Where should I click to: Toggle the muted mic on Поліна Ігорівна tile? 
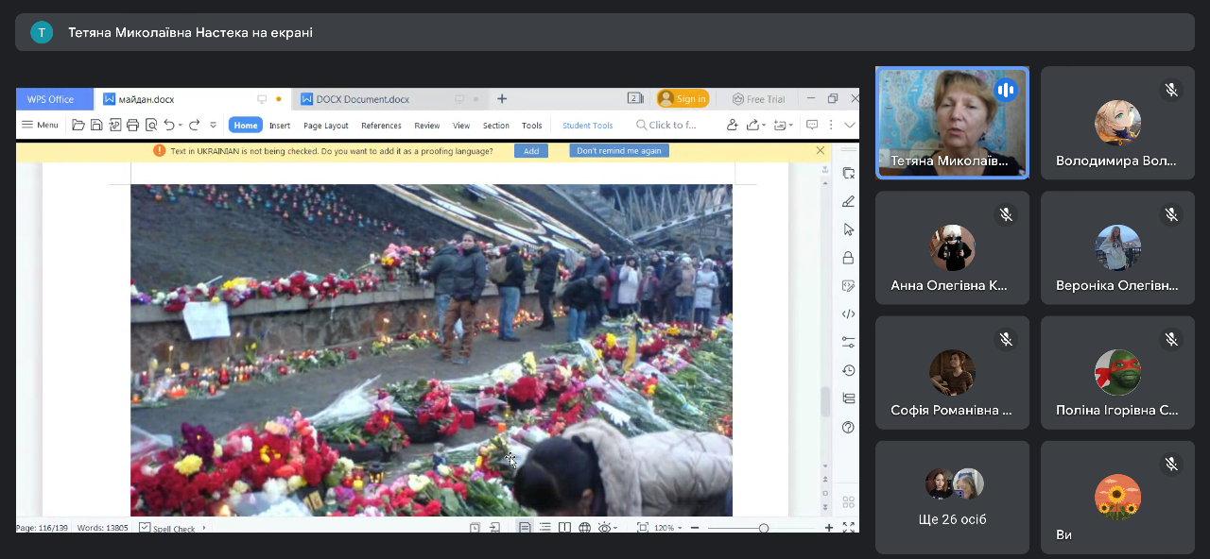pyautogui.click(x=1171, y=339)
